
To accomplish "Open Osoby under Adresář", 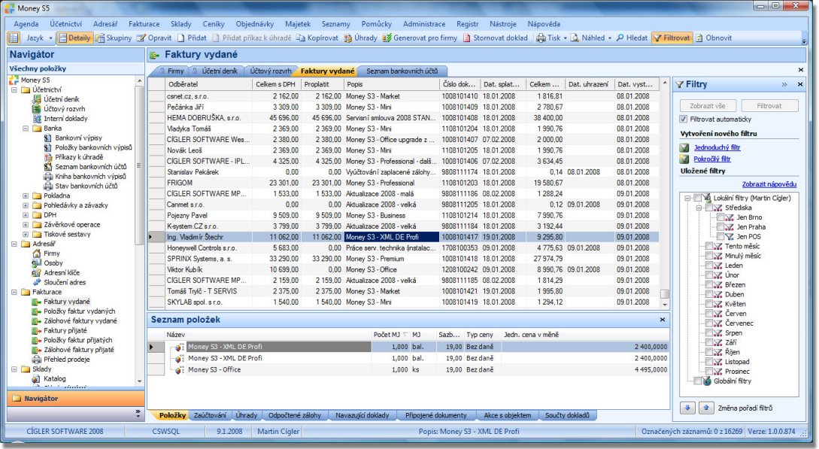I will point(53,262).
